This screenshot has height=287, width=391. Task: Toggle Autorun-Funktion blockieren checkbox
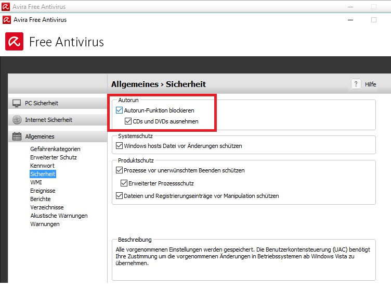click(x=119, y=110)
